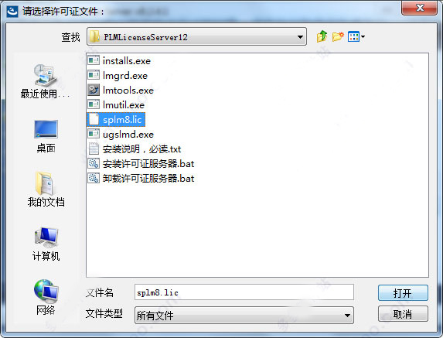Image resolution: width=443 pixels, height=338 pixels.
Task: Create a new folder using toolbar icon
Action: tap(338, 36)
